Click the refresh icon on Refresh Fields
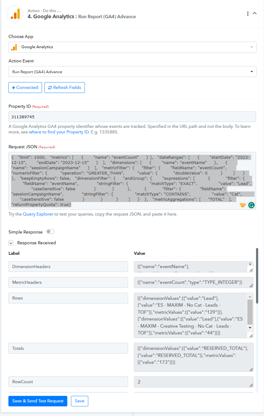 50,88
